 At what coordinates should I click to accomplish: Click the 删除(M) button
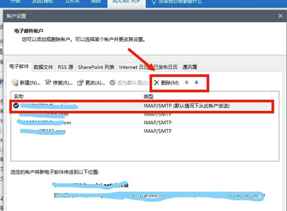pyautogui.click(x=166, y=83)
